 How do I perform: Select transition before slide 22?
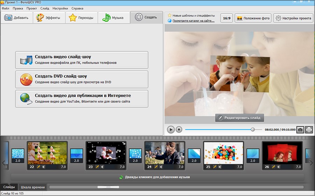tap(18, 156)
